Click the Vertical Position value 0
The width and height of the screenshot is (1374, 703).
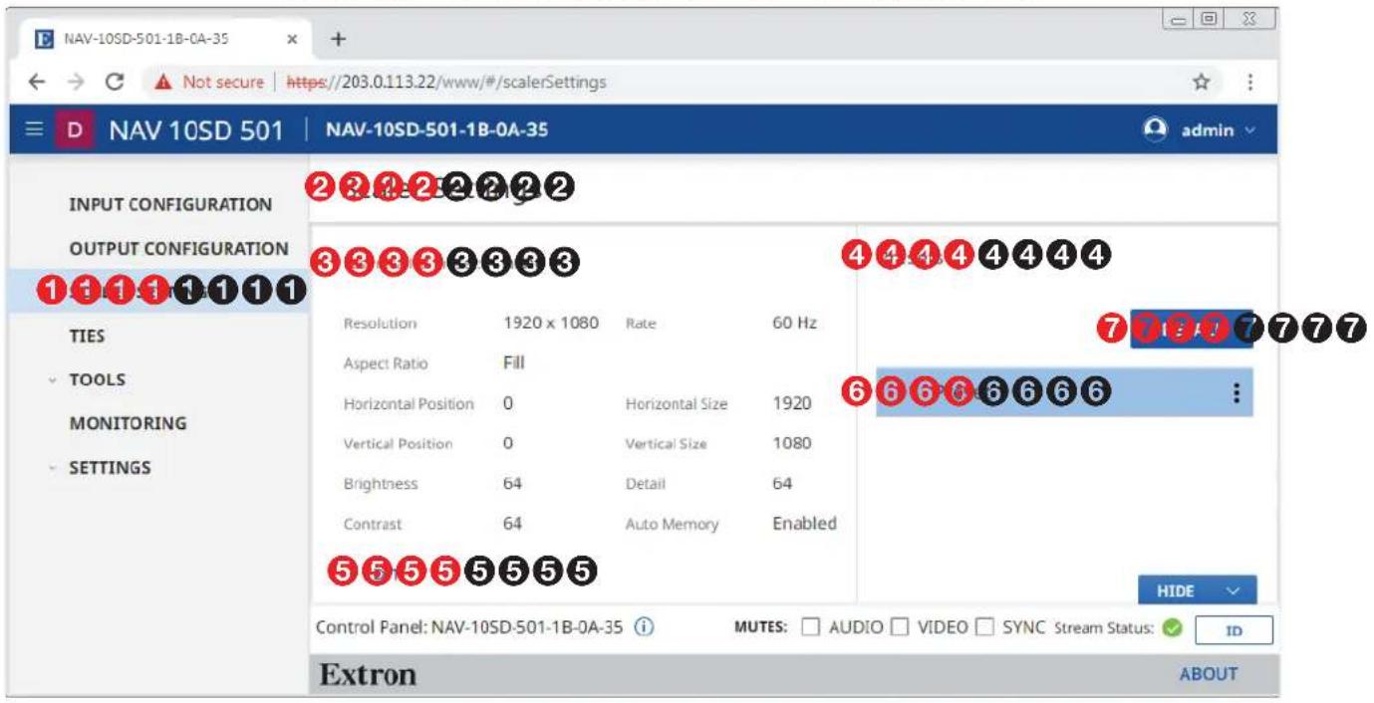click(508, 443)
